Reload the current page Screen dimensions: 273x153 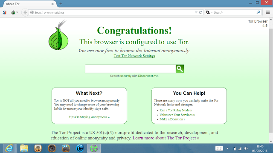click(x=200, y=12)
